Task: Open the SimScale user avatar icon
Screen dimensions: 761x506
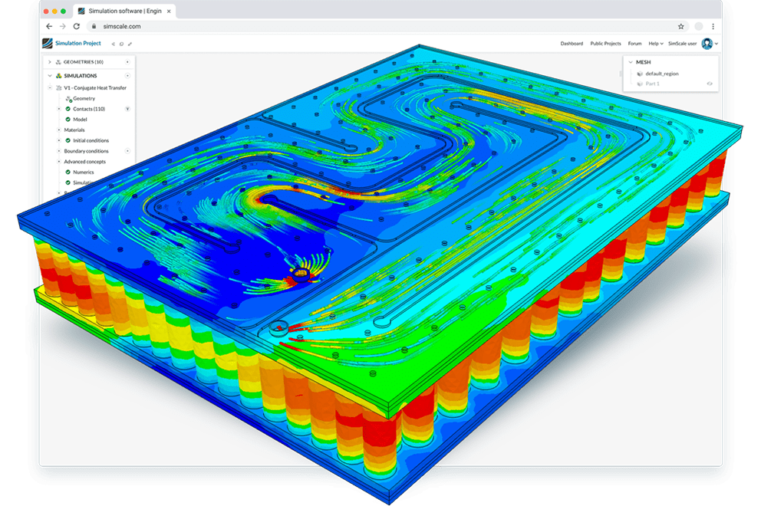Action: [x=707, y=44]
